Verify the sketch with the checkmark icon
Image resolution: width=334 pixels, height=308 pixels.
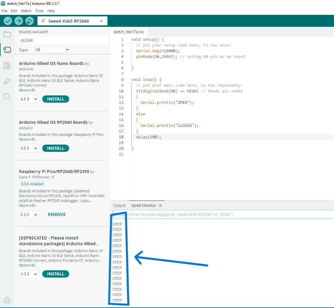click(x=8, y=21)
